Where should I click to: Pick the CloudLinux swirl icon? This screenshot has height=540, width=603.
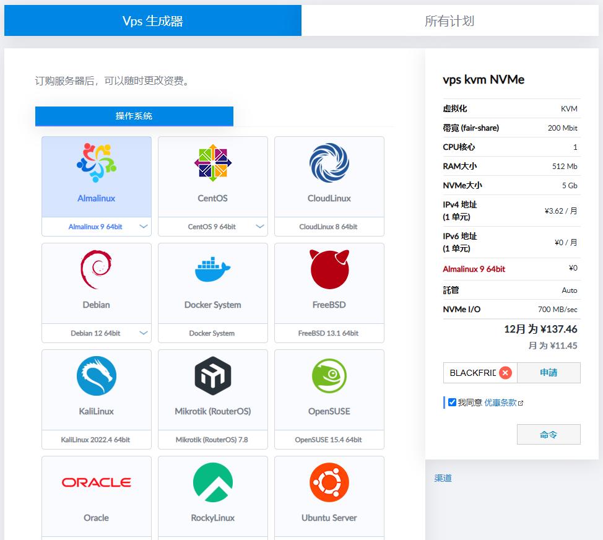329,163
